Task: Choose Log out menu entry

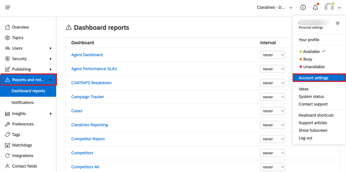Action: (x=305, y=138)
